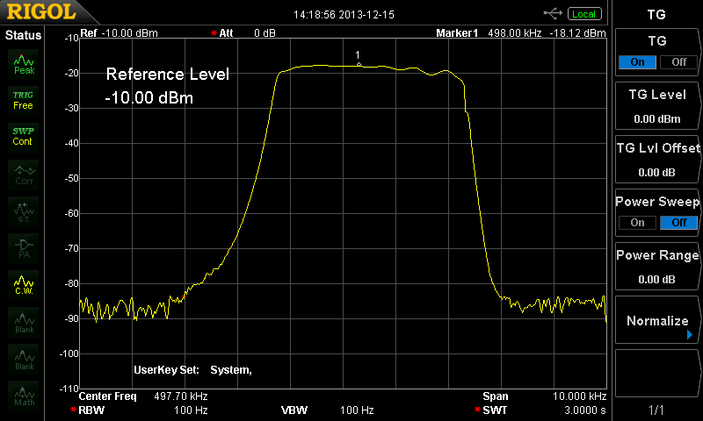
Task: Turn the TG setting to Off
Action: 678,62
